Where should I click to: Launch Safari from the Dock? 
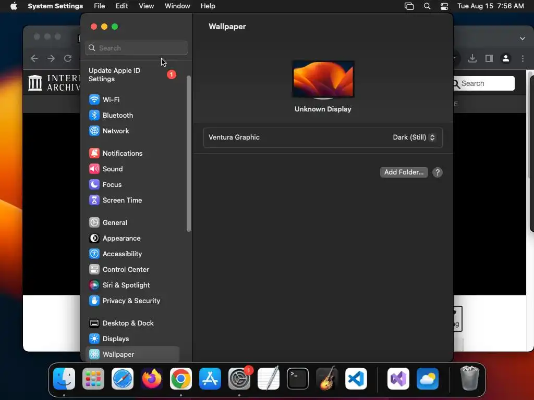123,379
